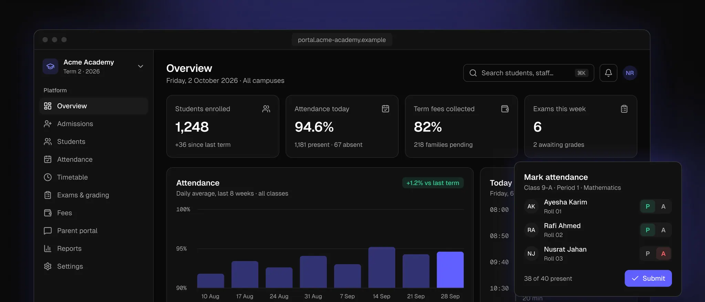Viewport: 705px width, 302px height.
Task: Open the Overview grid icon in sidebar
Action: (48, 106)
